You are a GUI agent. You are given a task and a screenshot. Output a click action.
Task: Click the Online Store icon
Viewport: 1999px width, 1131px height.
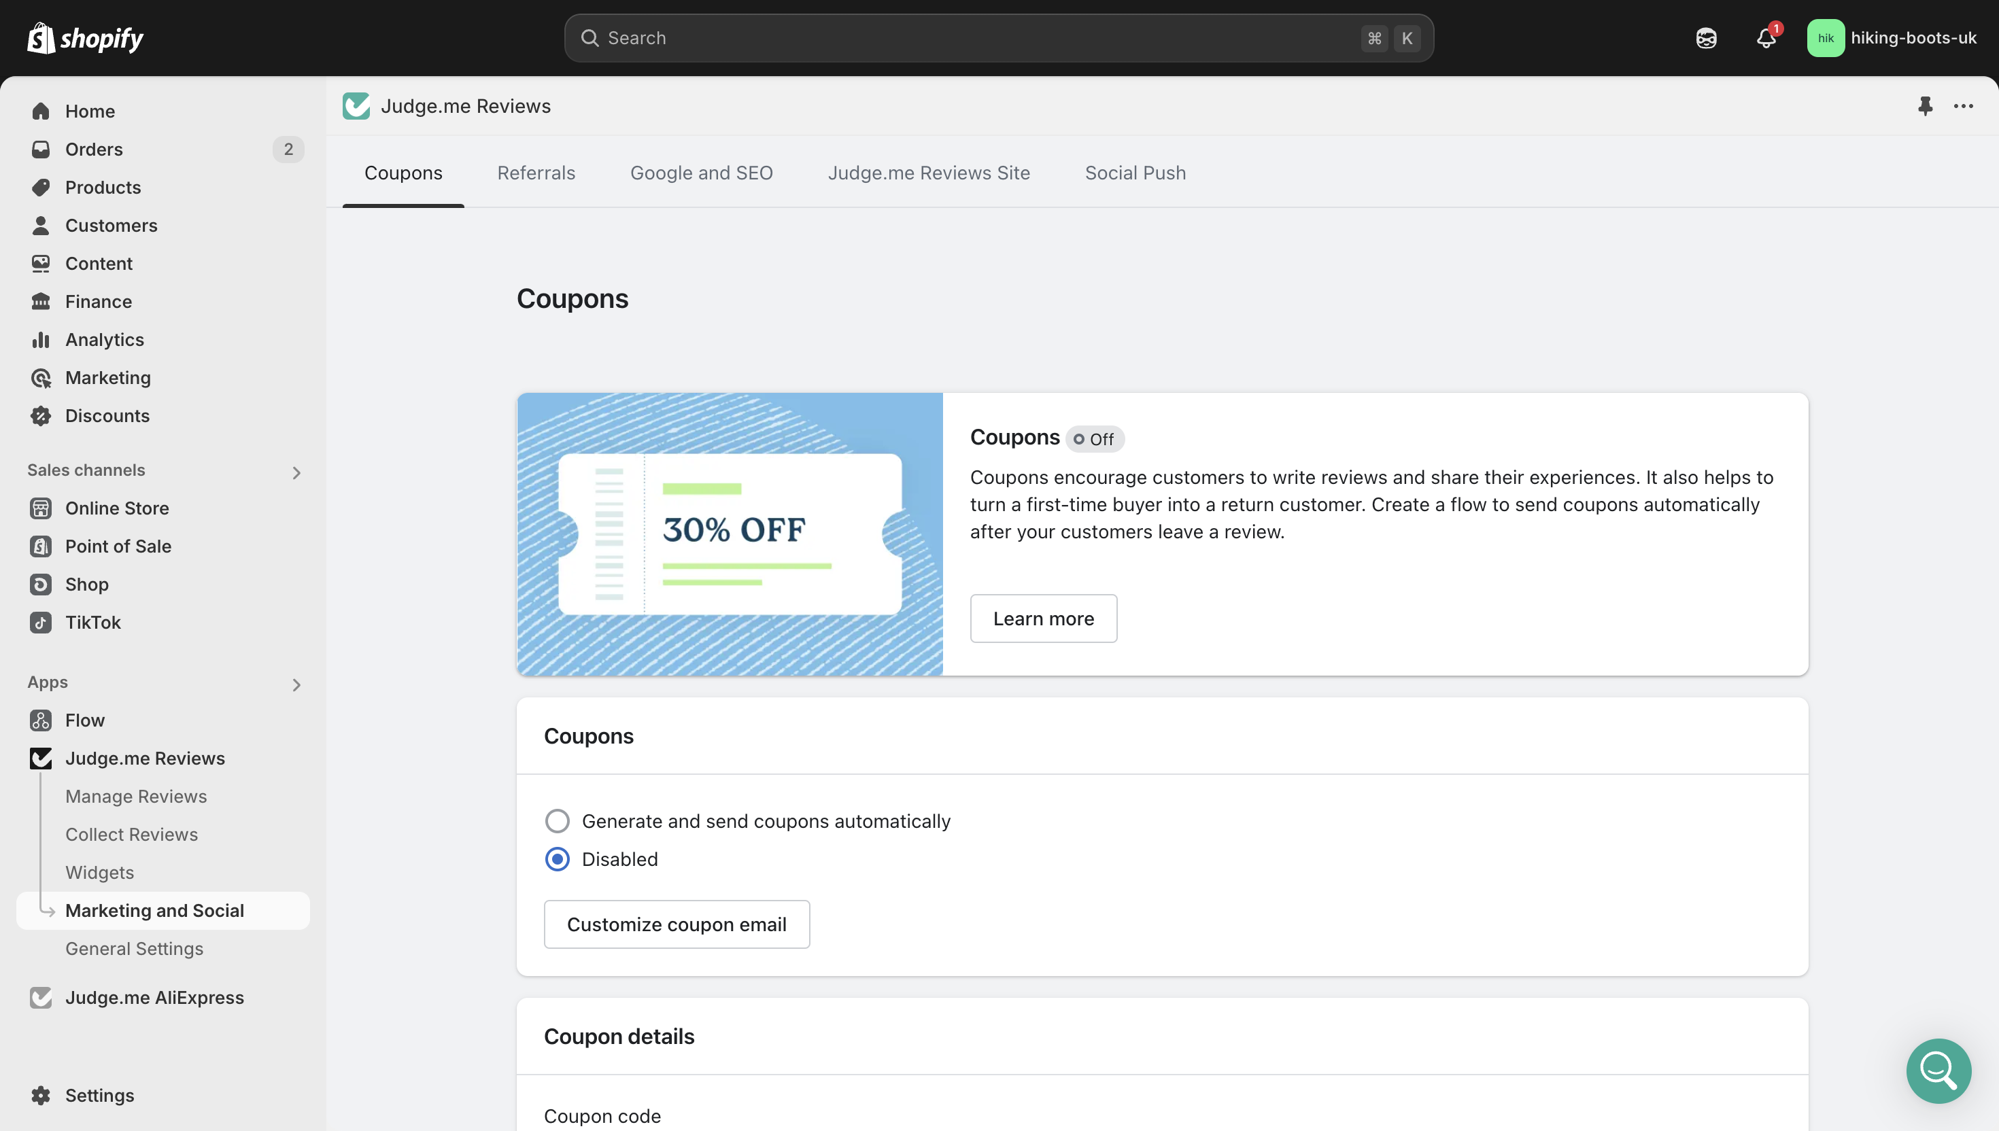point(41,508)
